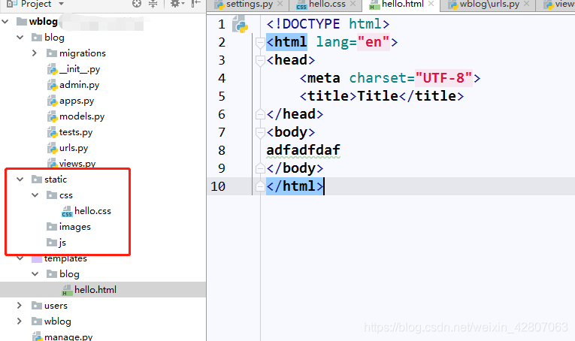Close the hello.css tab
The height and width of the screenshot is (341, 575).
[353, 4]
